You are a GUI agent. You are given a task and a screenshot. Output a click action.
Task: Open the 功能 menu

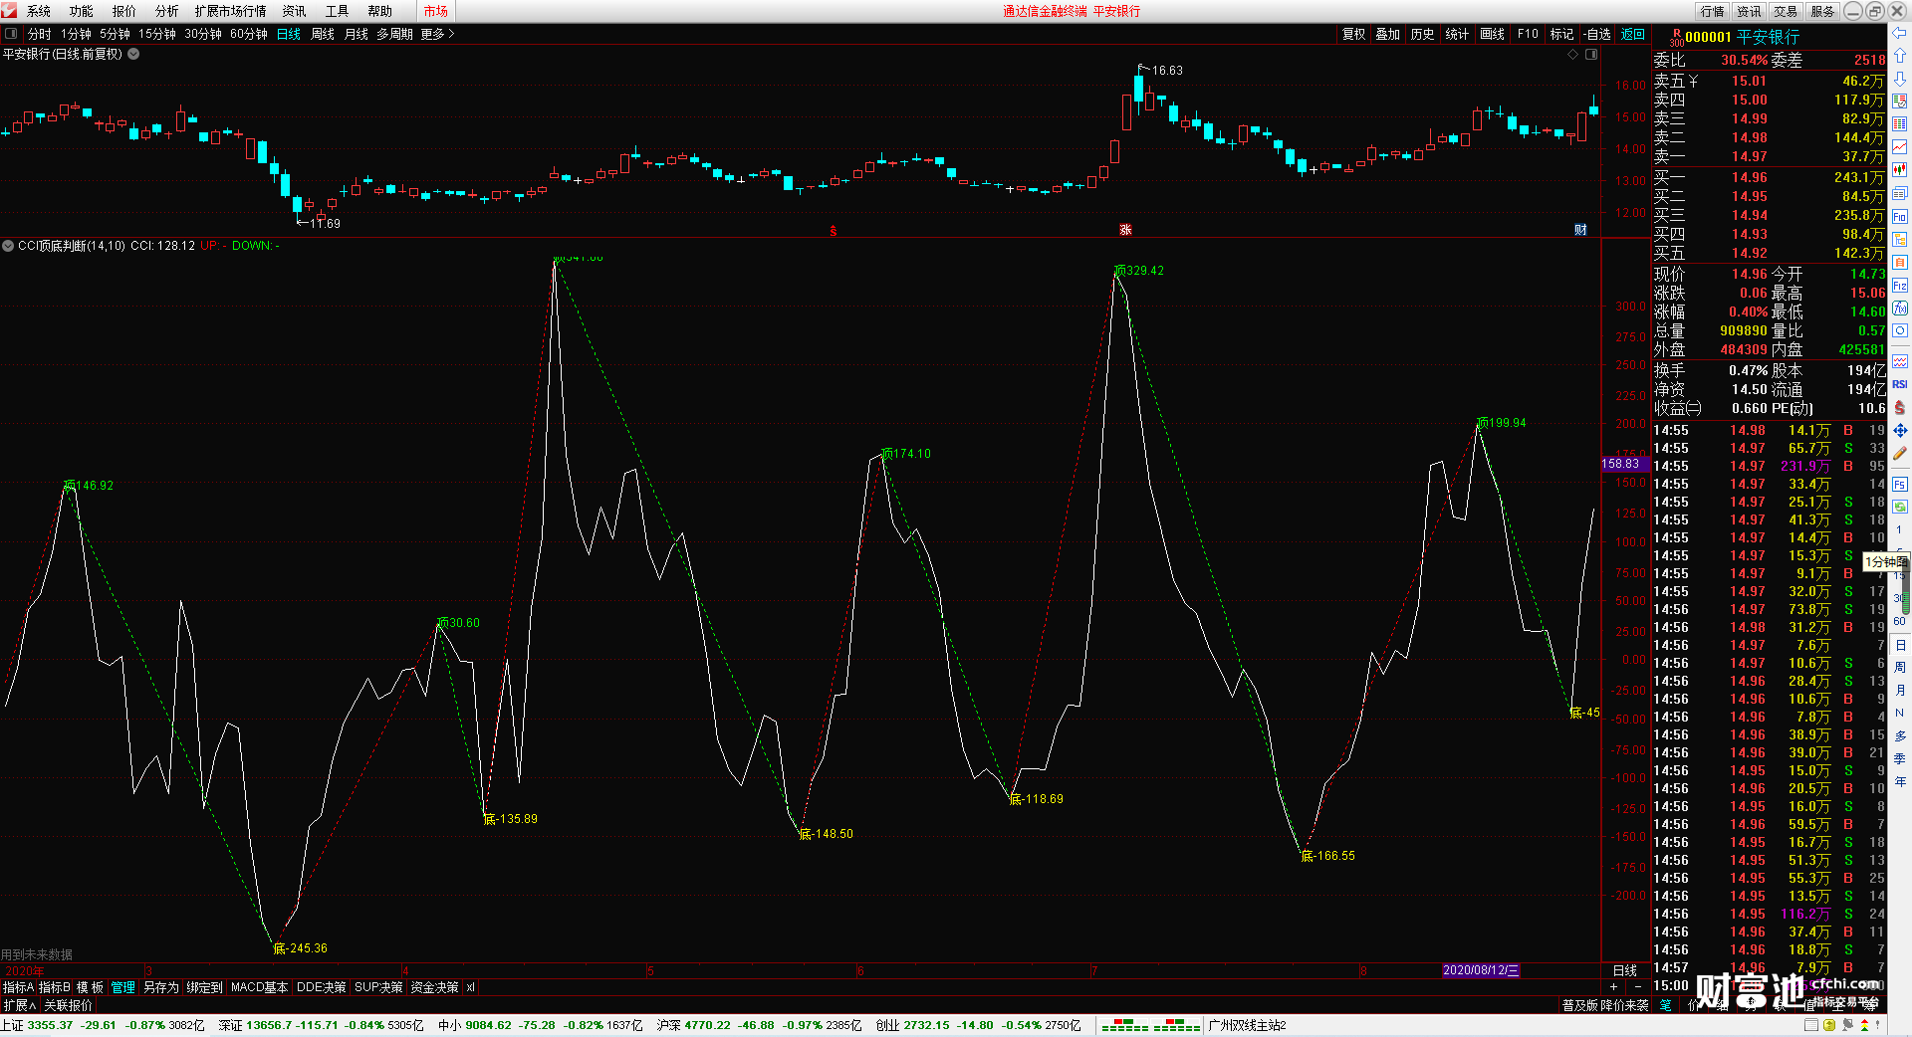click(x=82, y=11)
